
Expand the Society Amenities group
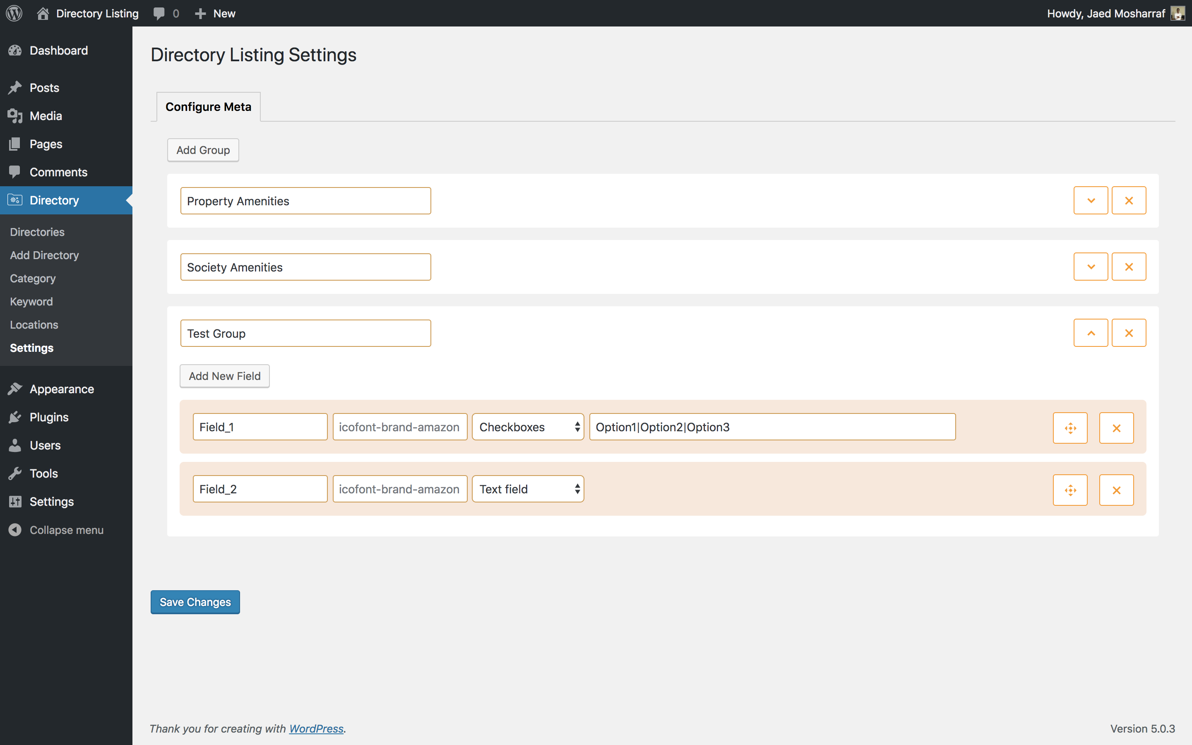(1091, 267)
